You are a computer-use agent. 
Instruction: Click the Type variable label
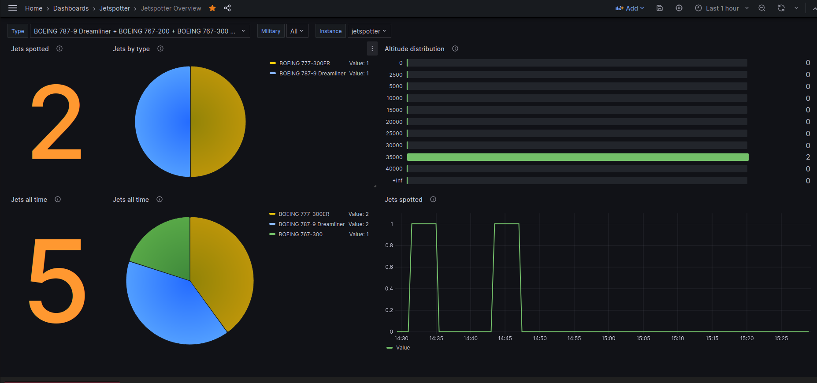(18, 31)
